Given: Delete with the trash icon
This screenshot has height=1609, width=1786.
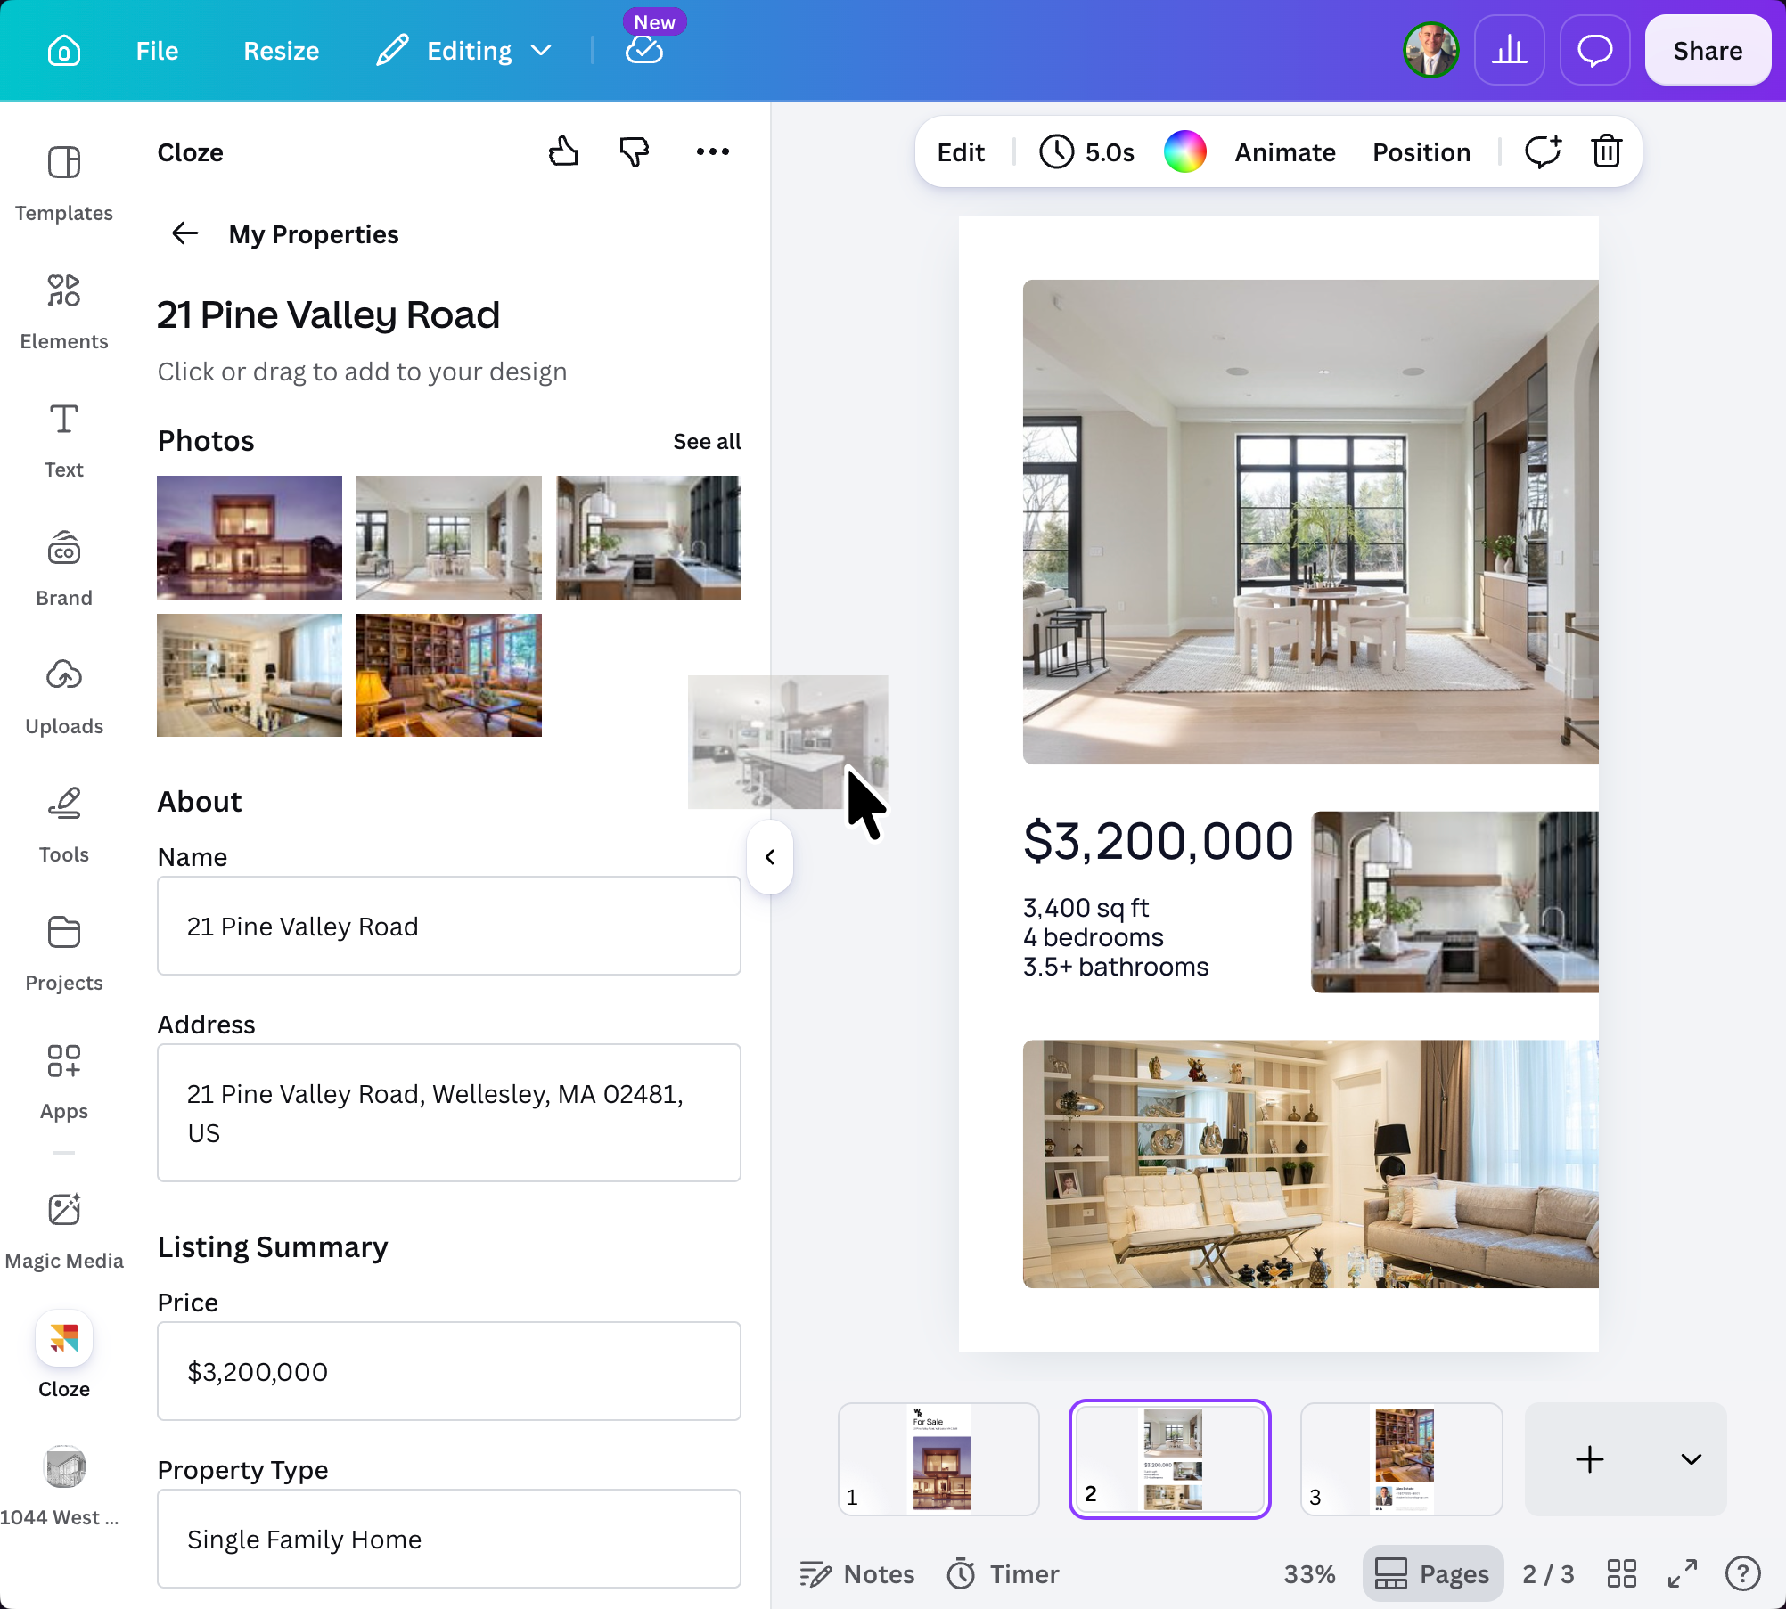Looking at the screenshot, I should click(1607, 151).
